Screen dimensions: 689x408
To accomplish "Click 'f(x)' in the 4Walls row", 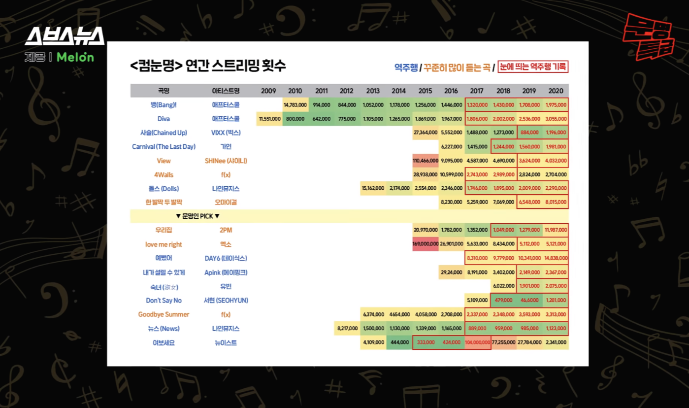I will 226,174.
